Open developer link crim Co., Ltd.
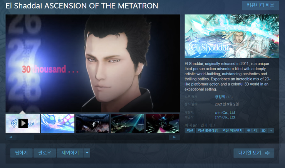This screenshot has width=285, height=168. [225, 113]
